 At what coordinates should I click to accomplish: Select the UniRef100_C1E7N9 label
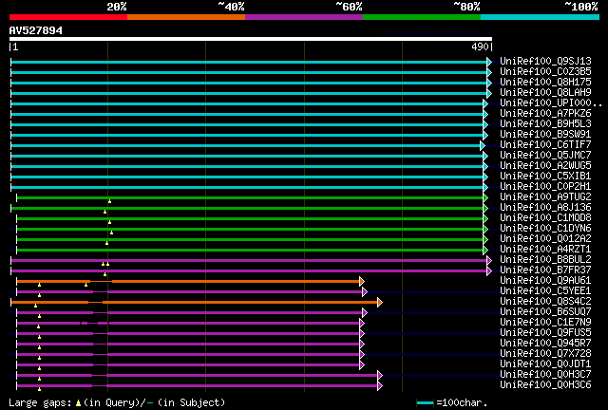(x=545, y=323)
